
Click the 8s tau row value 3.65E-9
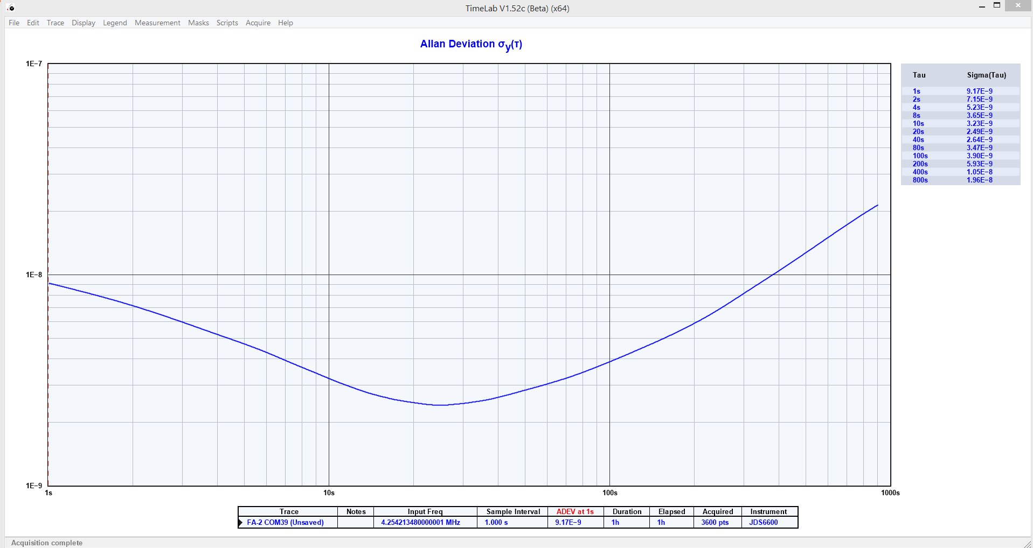[979, 115]
